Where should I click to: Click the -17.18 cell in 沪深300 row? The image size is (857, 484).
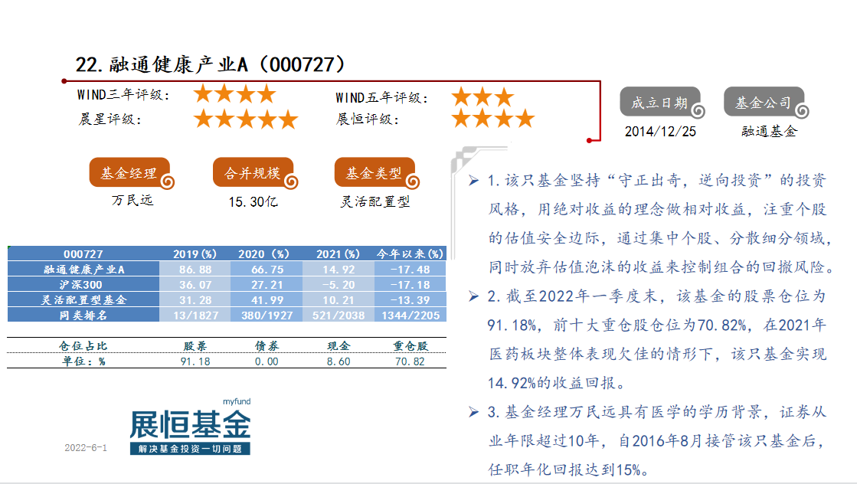[x=410, y=285]
